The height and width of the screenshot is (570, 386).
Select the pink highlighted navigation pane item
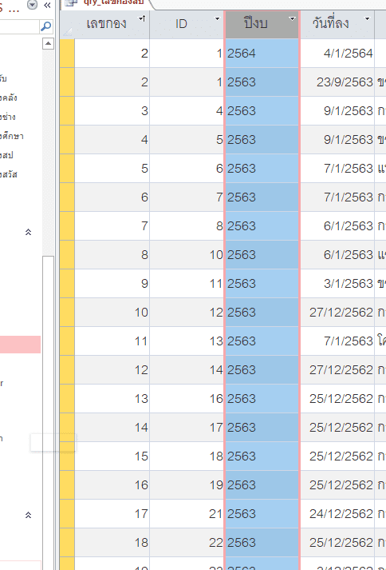coord(20,345)
